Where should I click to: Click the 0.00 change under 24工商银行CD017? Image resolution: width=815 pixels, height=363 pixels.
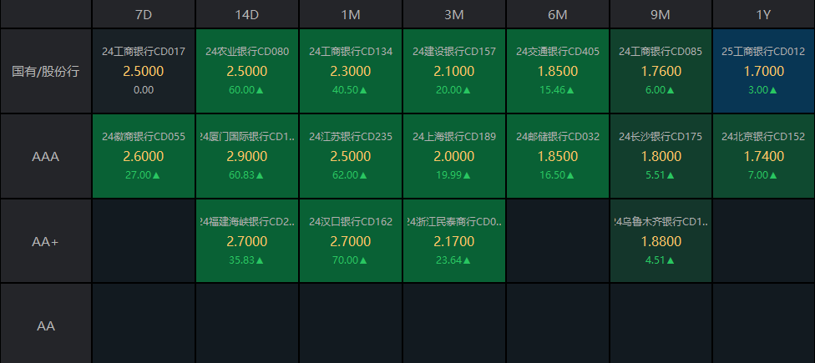click(144, 90)
